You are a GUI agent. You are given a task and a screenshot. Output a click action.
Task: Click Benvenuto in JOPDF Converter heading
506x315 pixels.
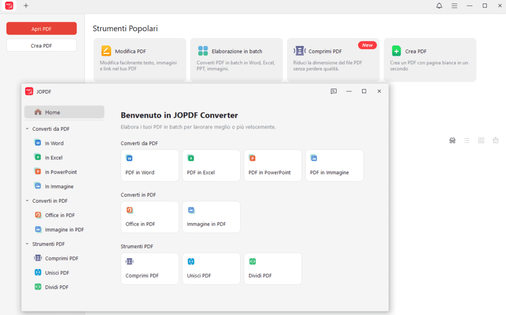[179, 115]
